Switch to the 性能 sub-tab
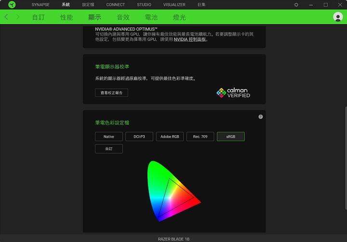Image resolution: width=347 pixels, height=242 pixels. [x=67, y=17]
